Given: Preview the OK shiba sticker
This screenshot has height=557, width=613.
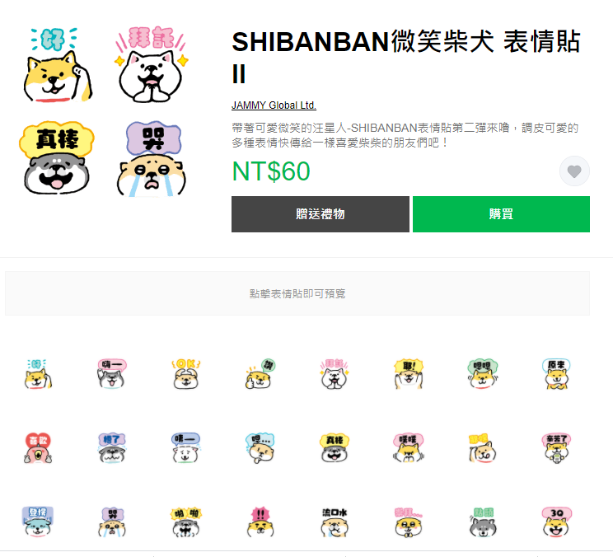Looking at the screenshot, I should [185, 374].
